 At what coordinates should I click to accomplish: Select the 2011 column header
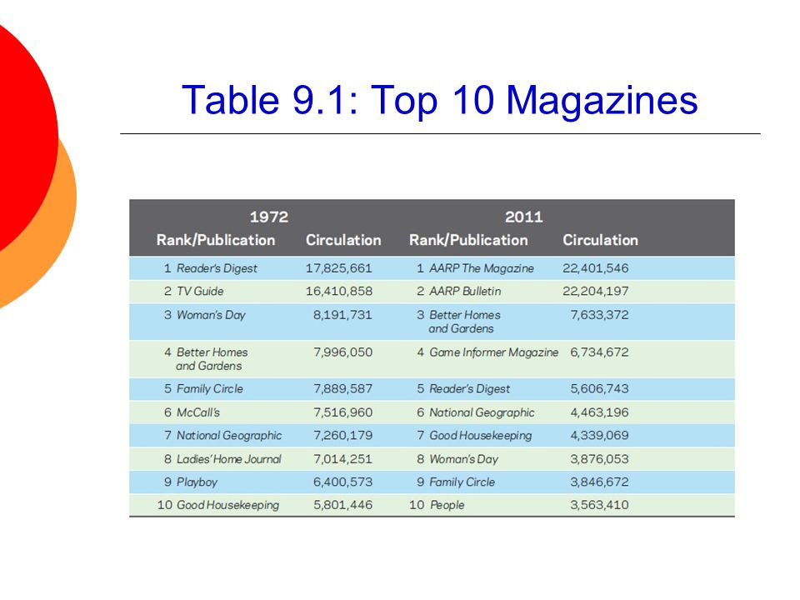click(524, 217)
